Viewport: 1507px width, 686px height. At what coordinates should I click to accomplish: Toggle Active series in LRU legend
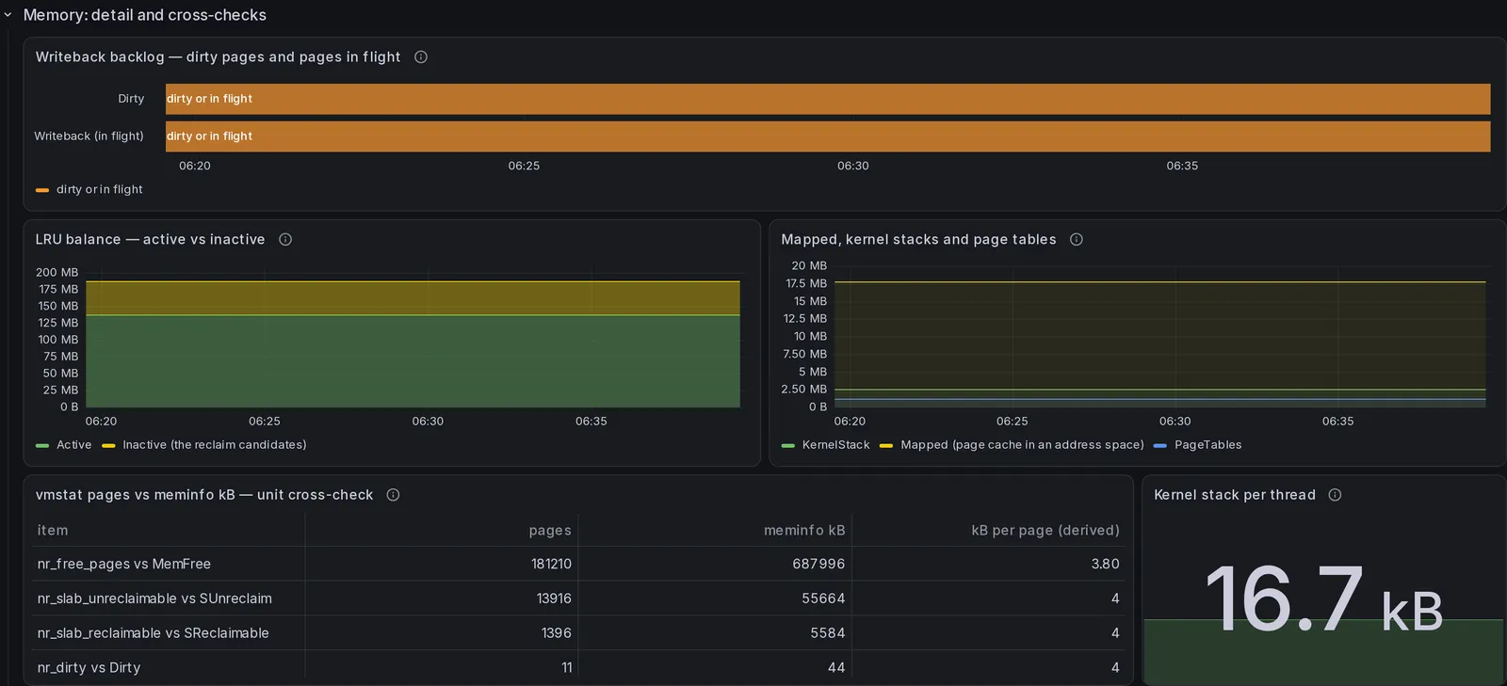coord(73,444)
